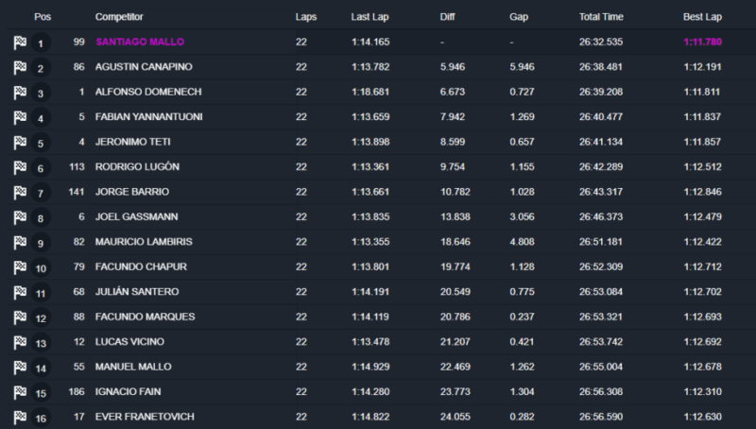This screenshot has width=756, height=429.
Task: Select the Total Time column header
Action: pos(603,17)
